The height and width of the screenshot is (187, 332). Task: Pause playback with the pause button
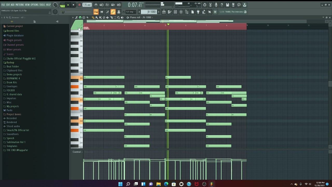(68, 5)
